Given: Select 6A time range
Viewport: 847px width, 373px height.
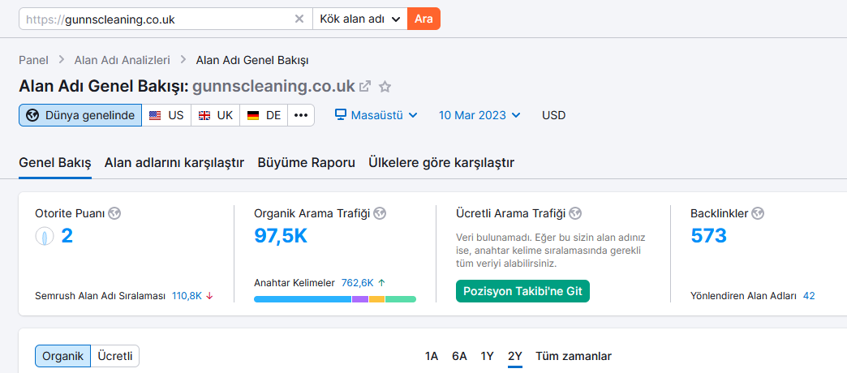Looking at the screenshot, I should (x=460, y=356).
